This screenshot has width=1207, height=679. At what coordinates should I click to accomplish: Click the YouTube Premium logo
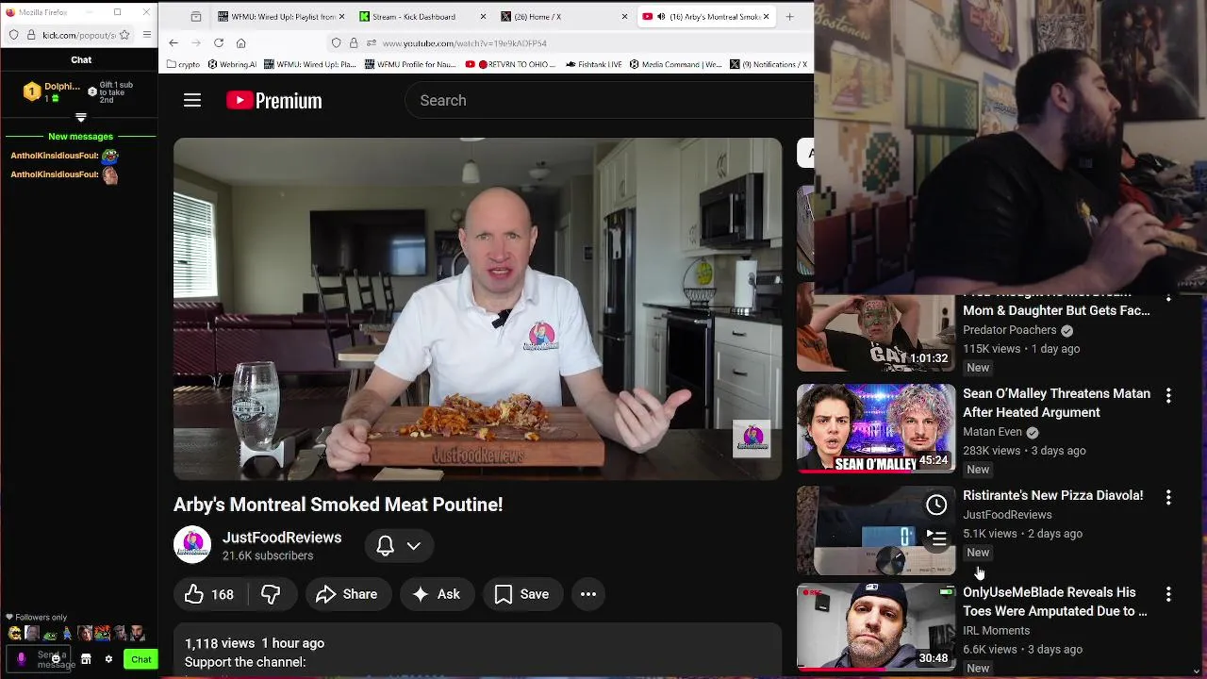274,100
